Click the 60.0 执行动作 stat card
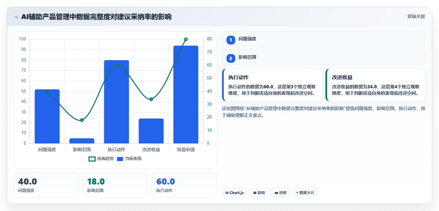 (184, 185)
